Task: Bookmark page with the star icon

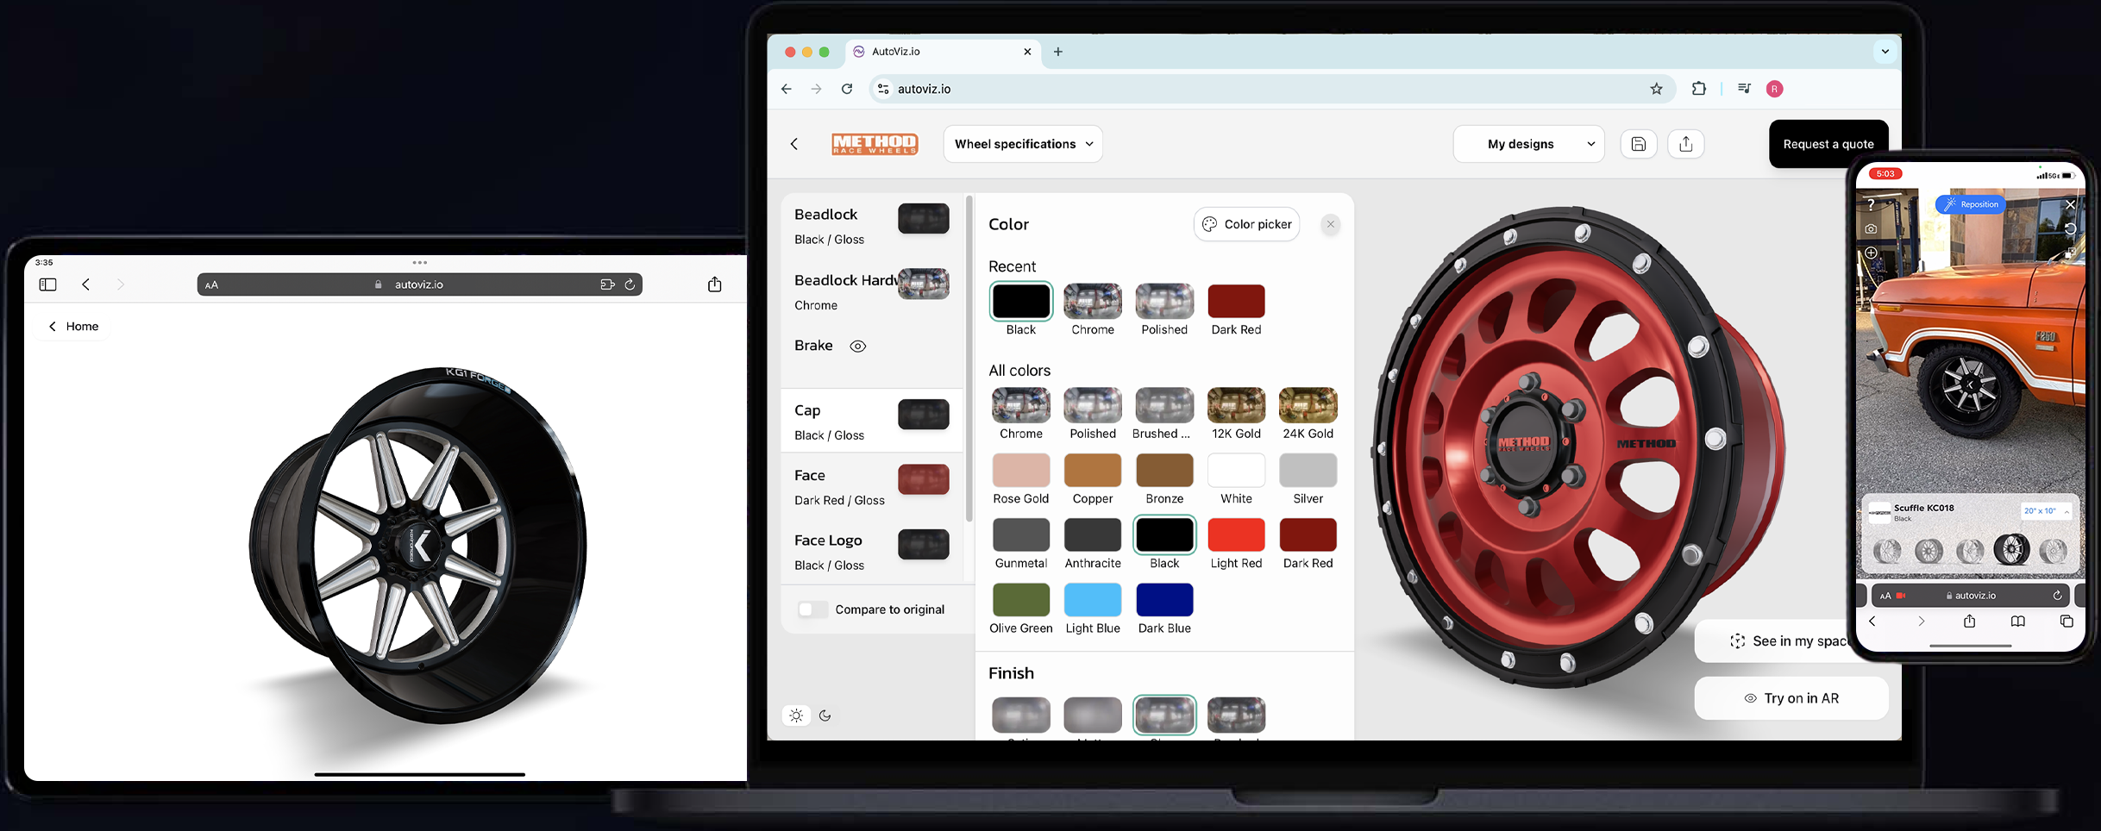Action: 1656,89
